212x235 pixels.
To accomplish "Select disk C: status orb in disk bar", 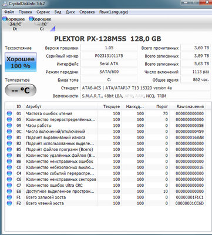I will tap(31, 19).
